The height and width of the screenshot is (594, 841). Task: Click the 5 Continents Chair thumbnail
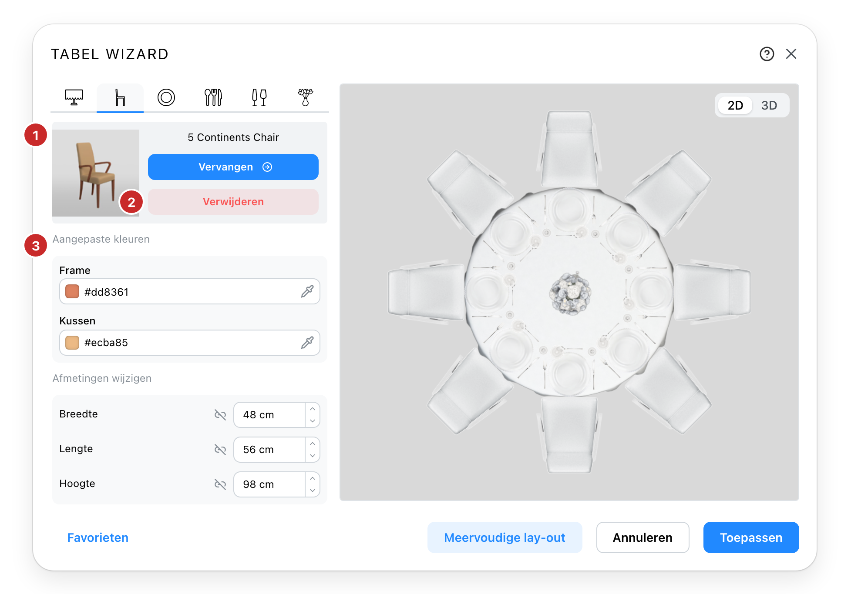(96, 173)
